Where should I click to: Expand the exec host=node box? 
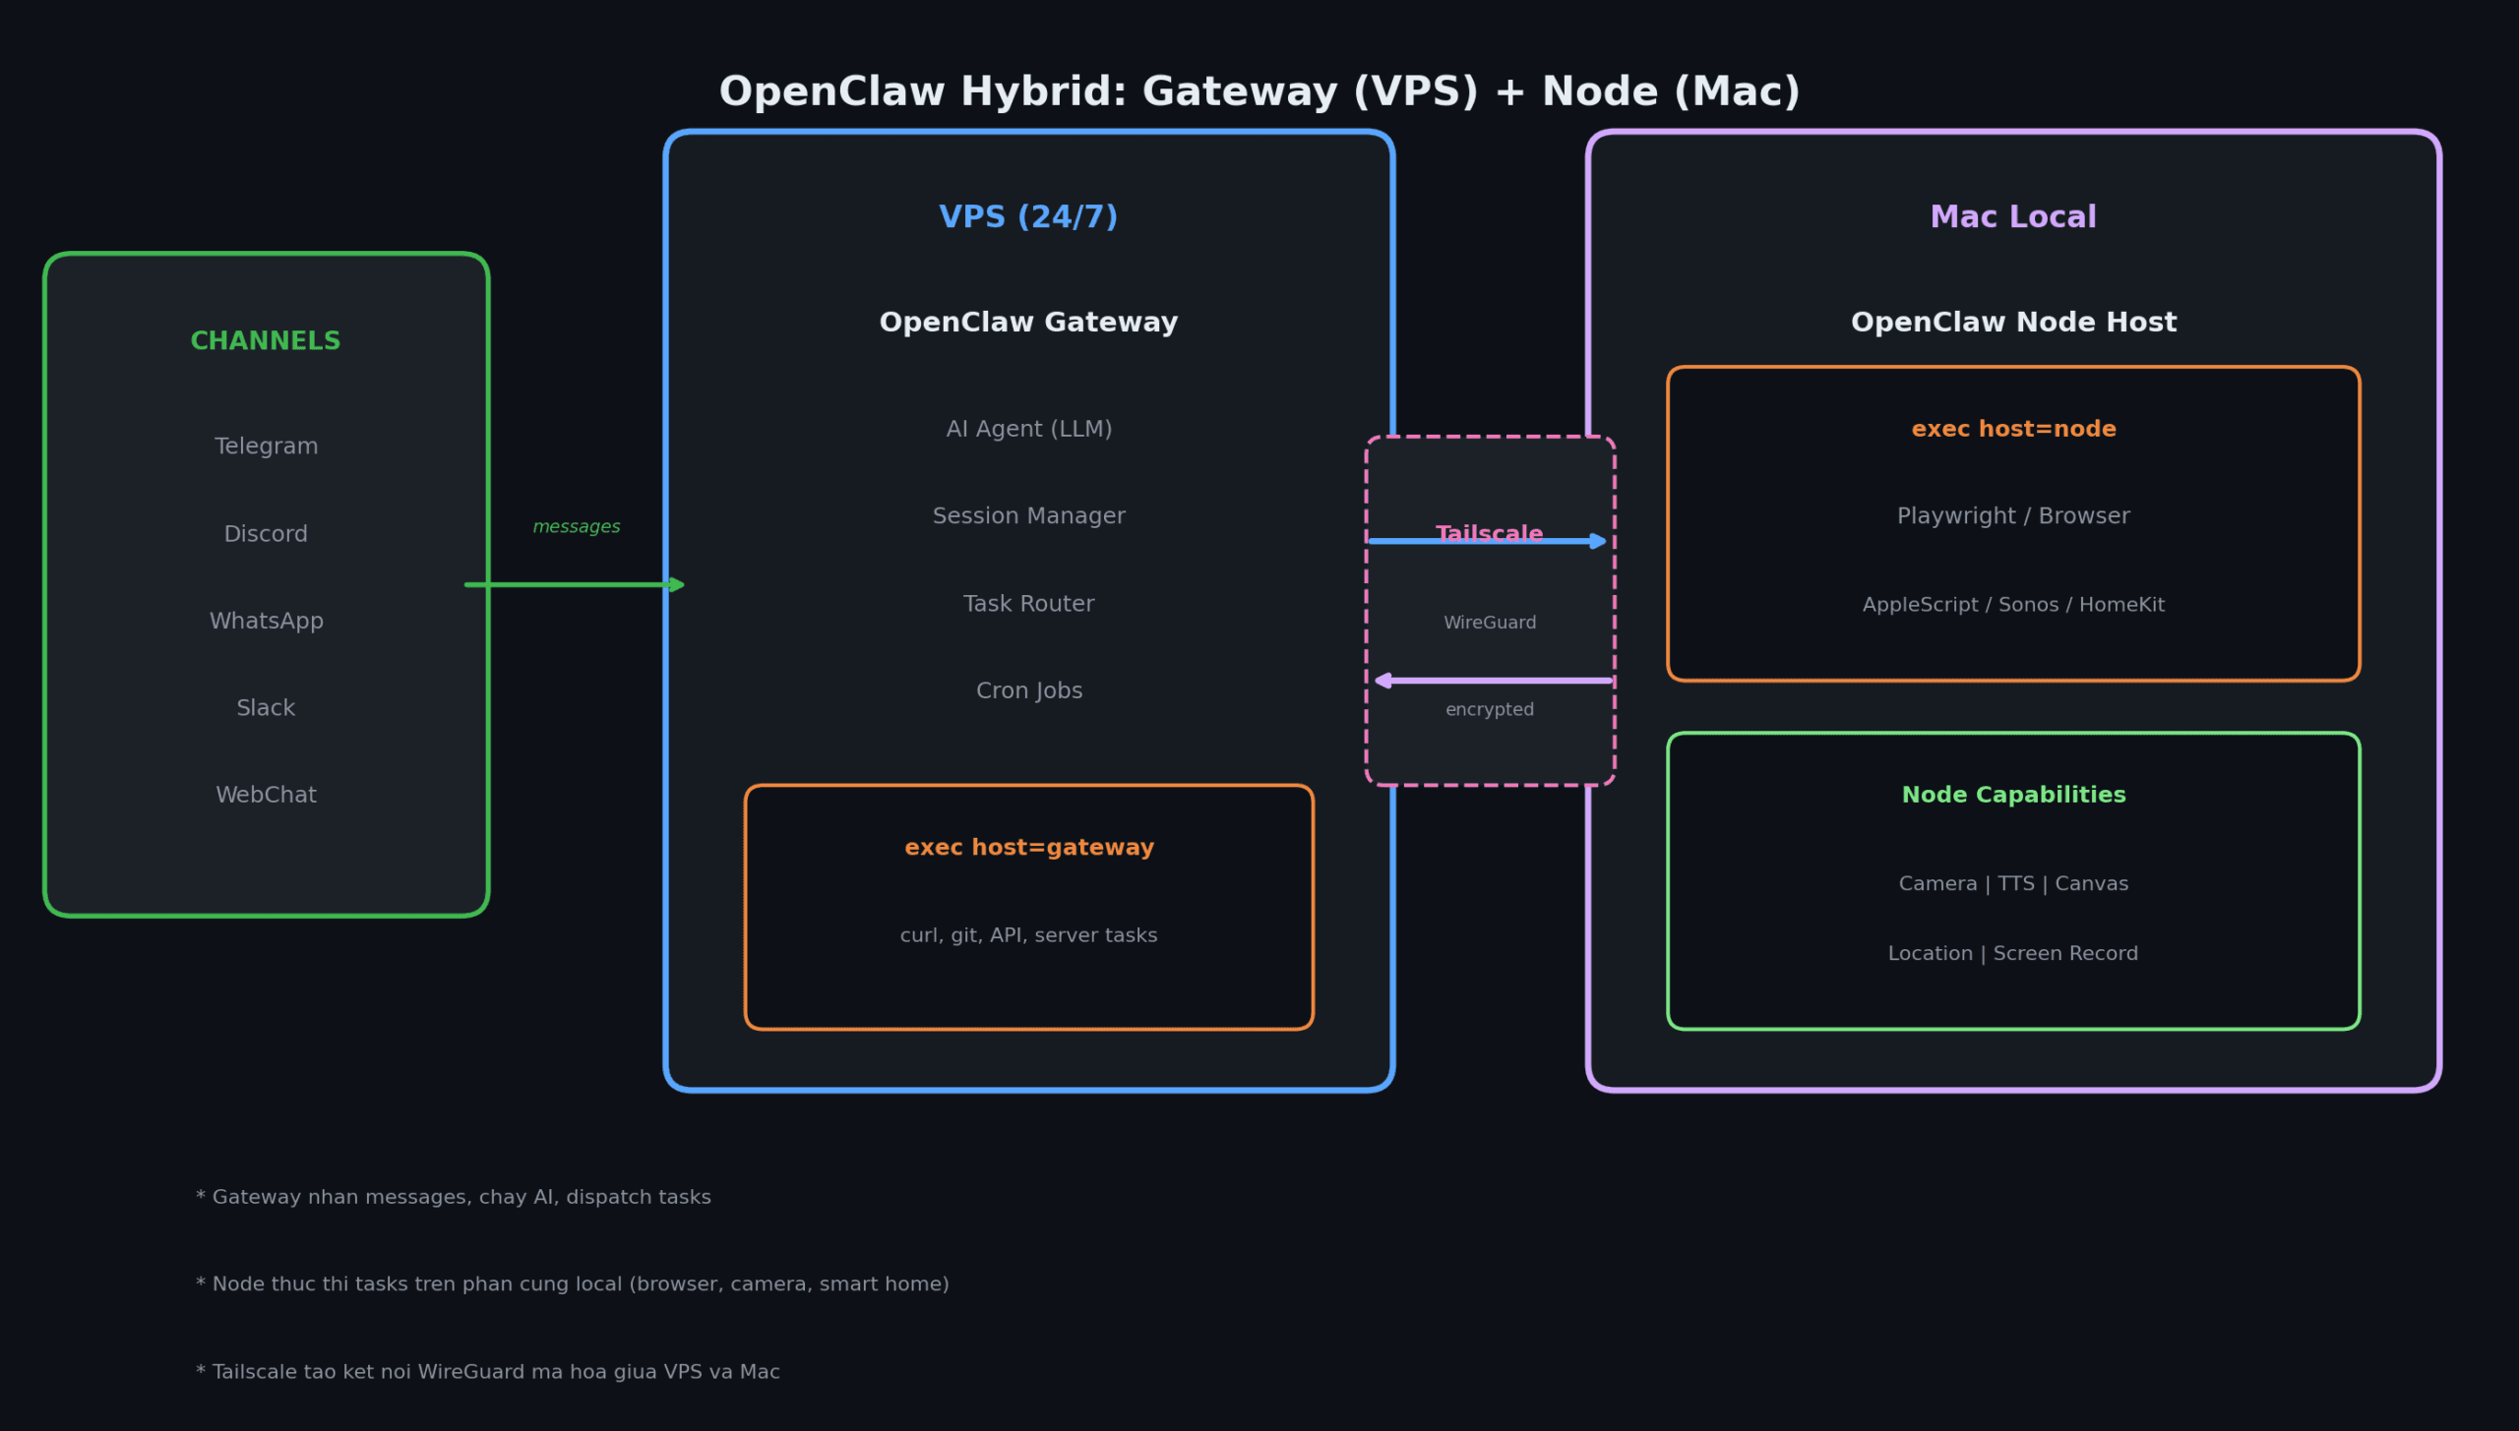[x=2013, y=428]
